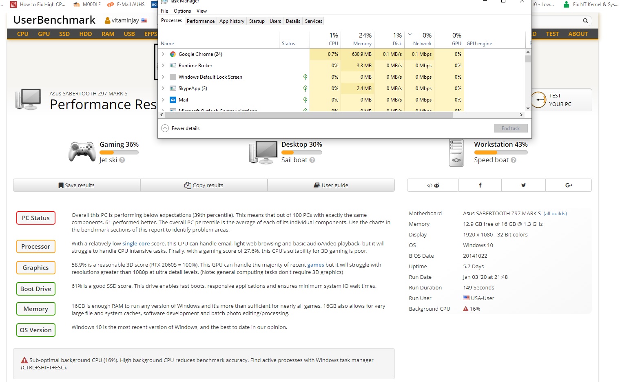The image size is (631, 382).
Task: Click the suspended leaf icon for Mail
Action: click(305, 99)
